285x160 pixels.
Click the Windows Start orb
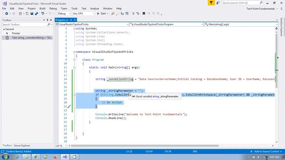(x=5, y=157)
